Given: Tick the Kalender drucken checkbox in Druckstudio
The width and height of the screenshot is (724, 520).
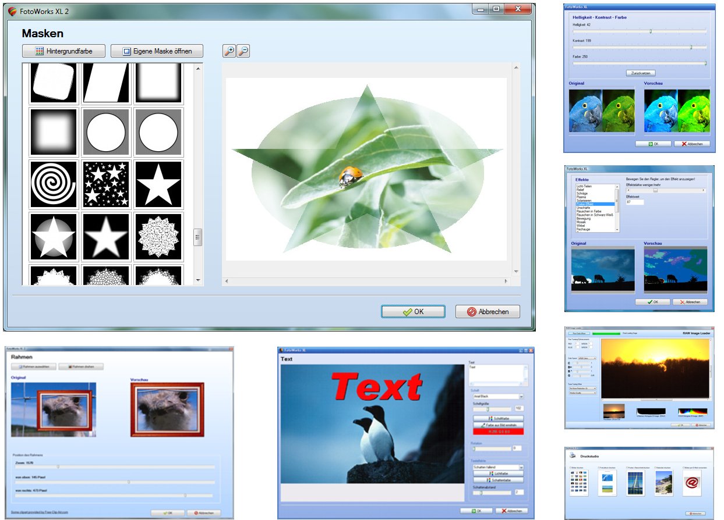Looking at the screenshot, I should pos(656,468).
